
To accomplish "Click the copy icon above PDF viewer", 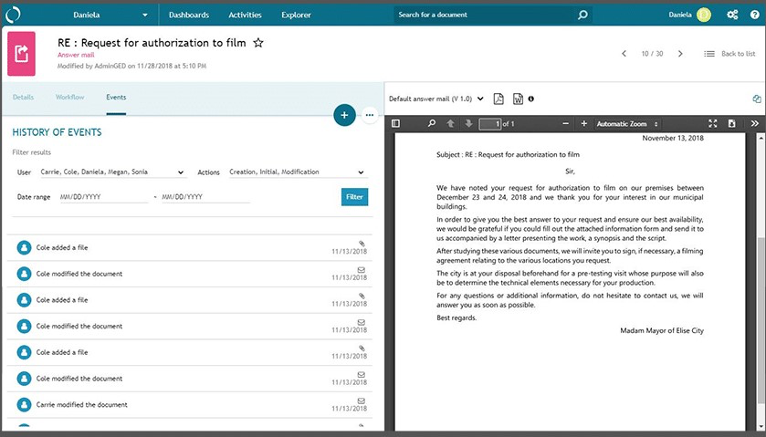I will coord(757,99).
